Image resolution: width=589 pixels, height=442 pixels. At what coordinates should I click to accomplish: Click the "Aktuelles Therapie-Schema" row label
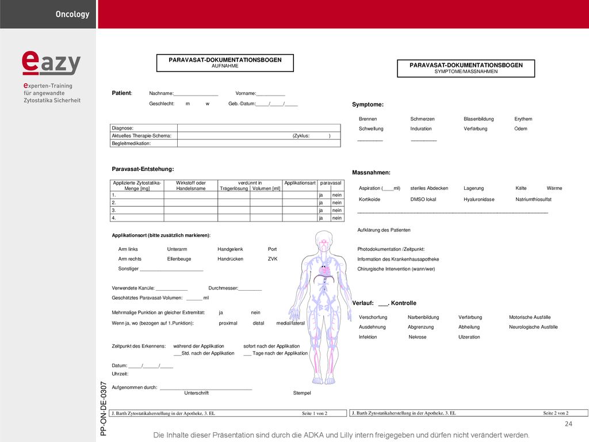point(141,136)
